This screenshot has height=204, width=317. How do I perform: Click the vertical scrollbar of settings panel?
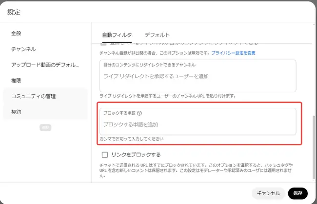pos(314,147)
